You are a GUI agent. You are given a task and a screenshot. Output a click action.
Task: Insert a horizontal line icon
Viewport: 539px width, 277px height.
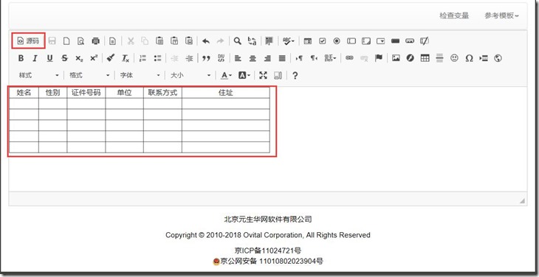439,58
